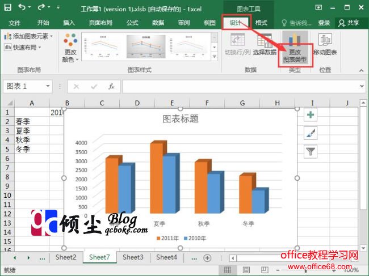The image size is (369, 276).
Task: Click the 2010年 legend entry
Action: pos(195,238)
